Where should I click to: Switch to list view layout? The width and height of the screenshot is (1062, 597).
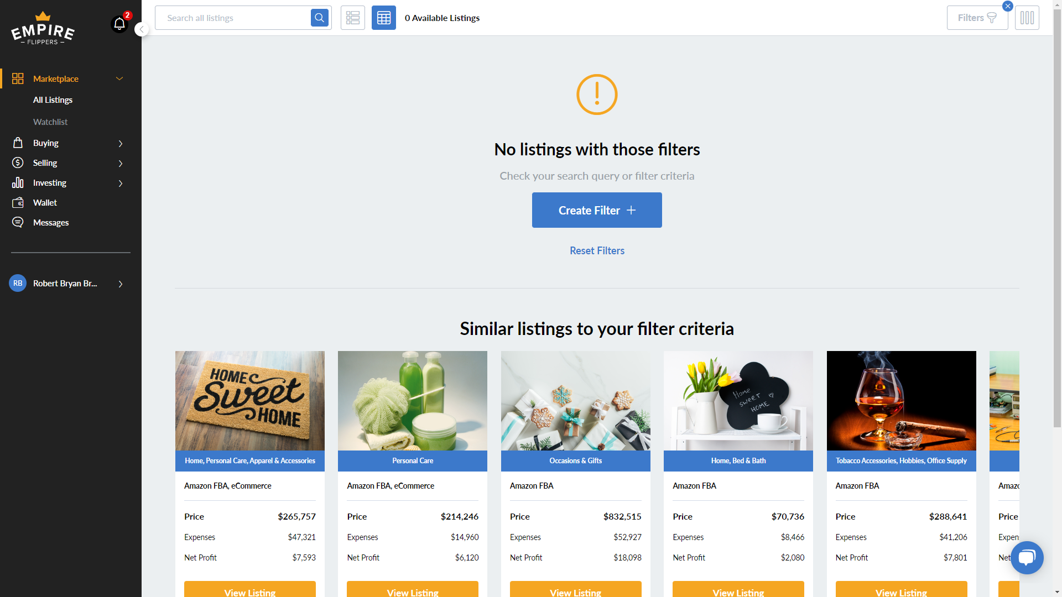(x=353, y=18)
